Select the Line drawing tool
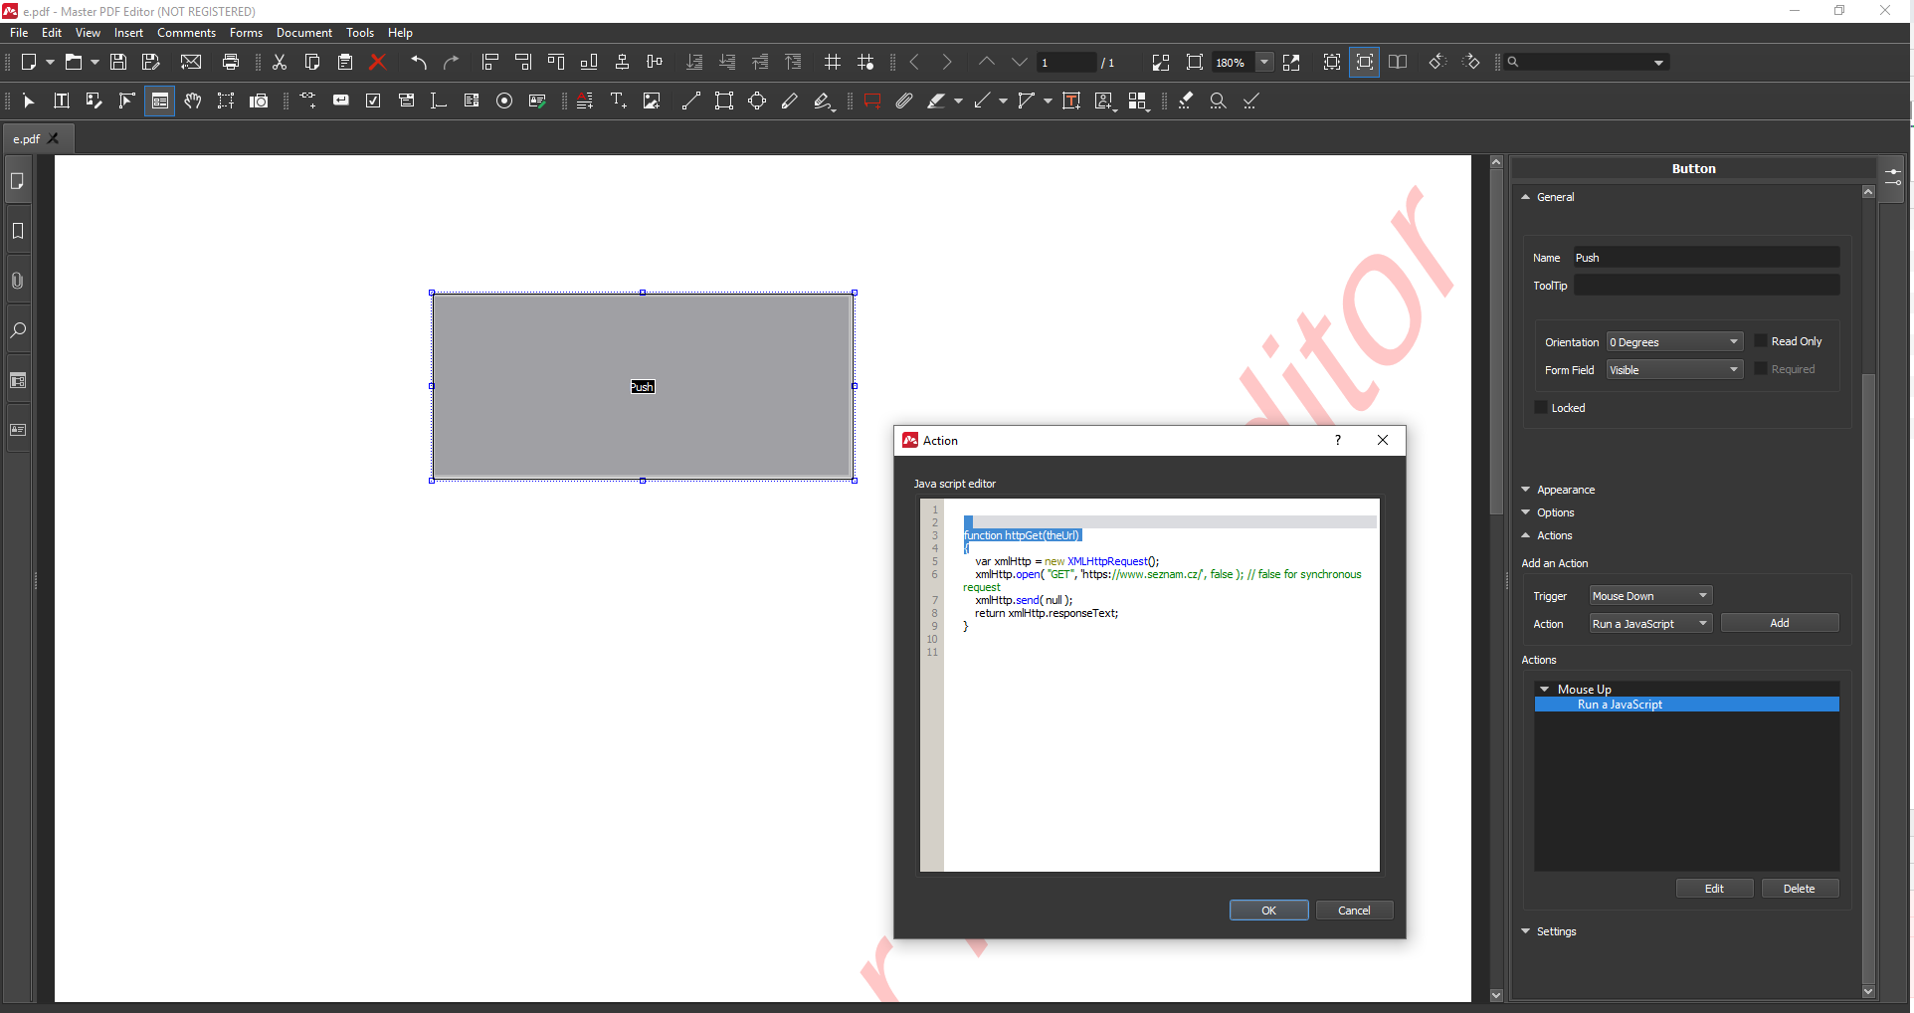Screen dimensions: 1914x1013 point(691,101)
